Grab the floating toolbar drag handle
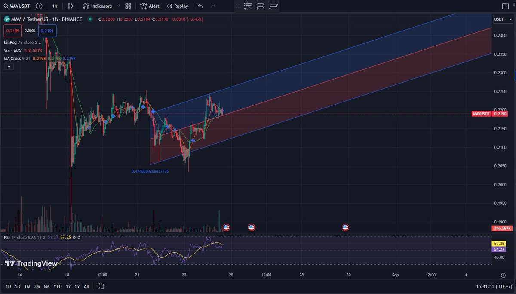 [x=238, y=6]
